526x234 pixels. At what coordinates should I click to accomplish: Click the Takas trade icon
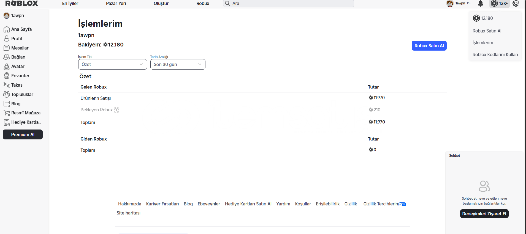pos(7,85)
